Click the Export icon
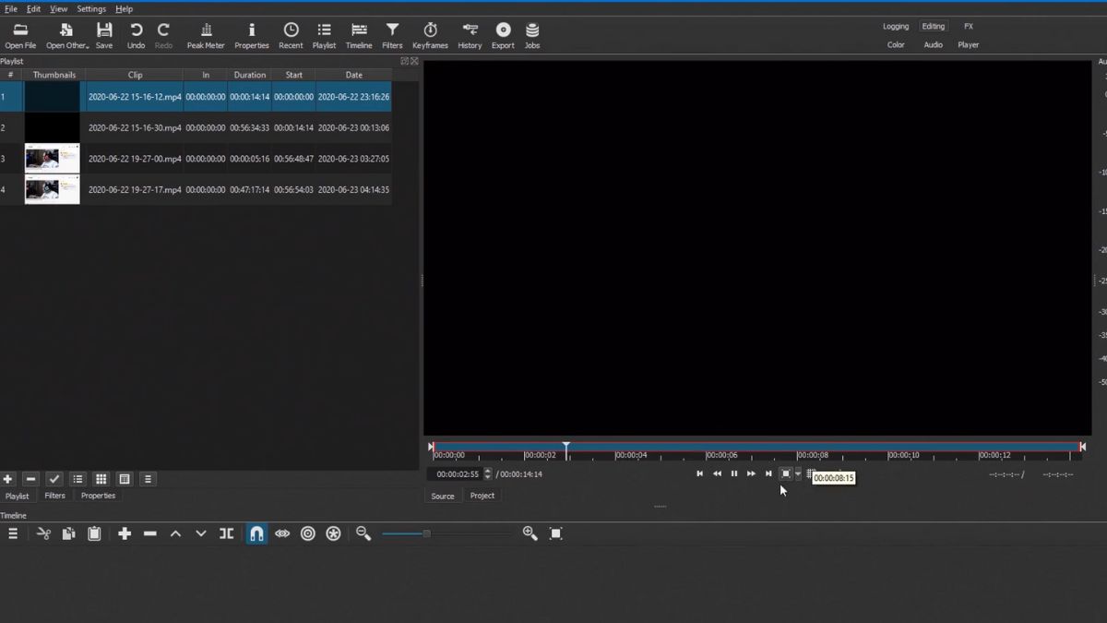1107x623 pixels. coord(503,36)
